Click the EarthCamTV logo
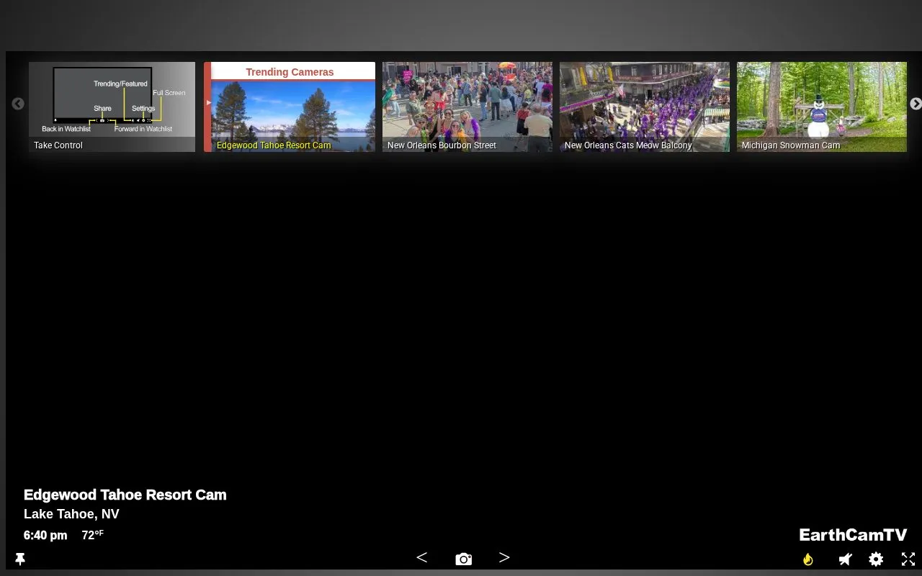 click(x=853, y=534)
